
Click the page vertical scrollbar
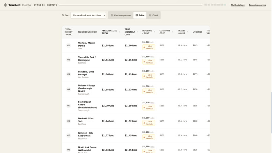coord(271,113)
